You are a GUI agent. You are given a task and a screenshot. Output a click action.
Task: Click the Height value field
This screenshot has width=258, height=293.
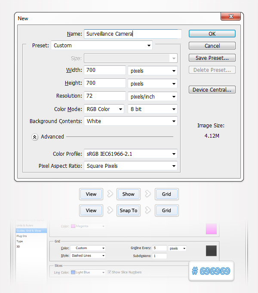(x=104, y=83)
